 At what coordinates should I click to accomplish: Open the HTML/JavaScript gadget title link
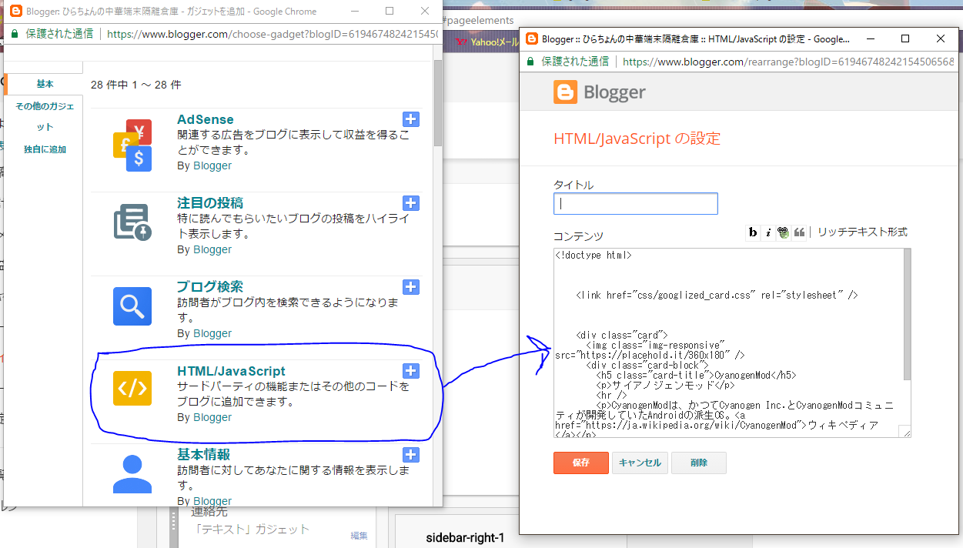tap(231, 371)
